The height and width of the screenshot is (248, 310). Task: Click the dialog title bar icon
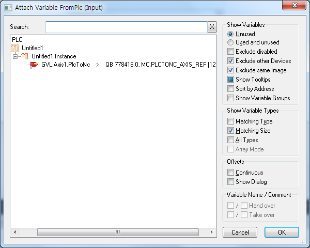[x=8, y=8]
